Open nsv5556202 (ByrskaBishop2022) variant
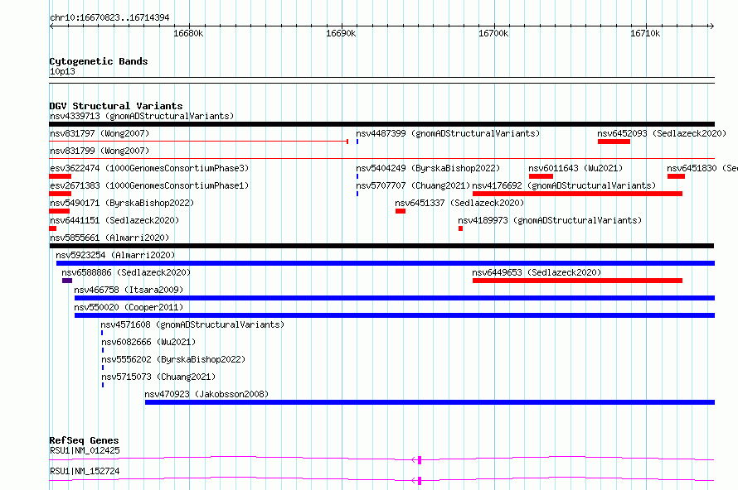This screenshot has width=738, height=490. 173,359
